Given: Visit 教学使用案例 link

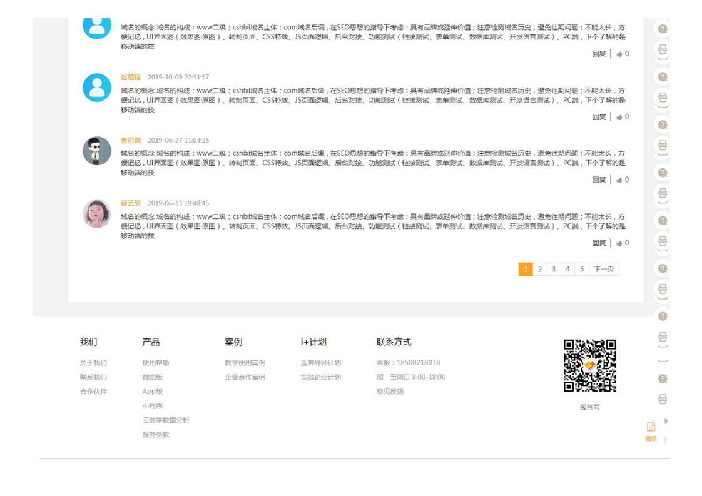Looking at the screenshot, I should [245, 363].
